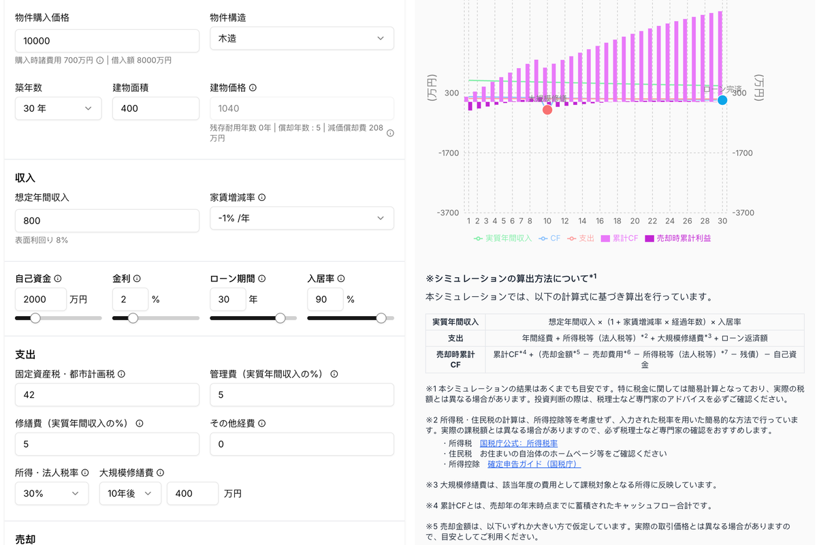The height and width of the screenshot is (545, 817).
Task: Click info icon beside 修繕費 label
Action: click(140, 423)
